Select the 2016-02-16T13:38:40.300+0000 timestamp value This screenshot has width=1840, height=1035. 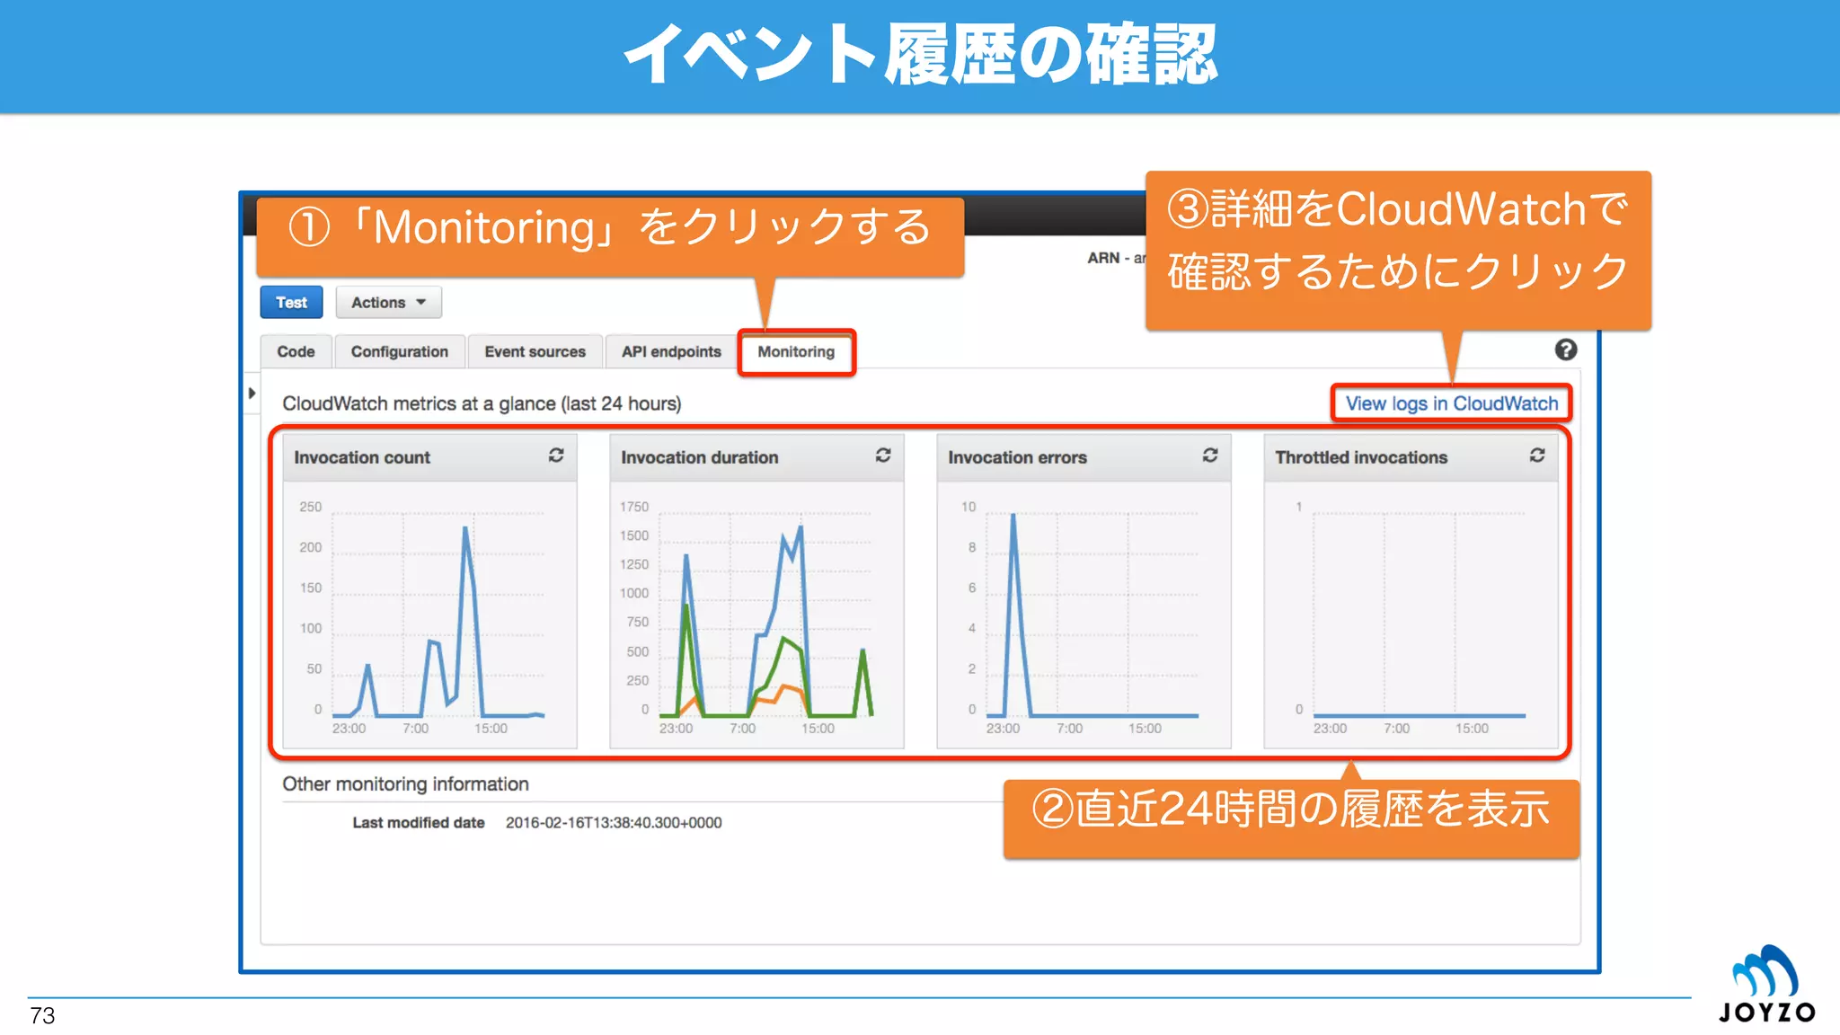(614, 823)
